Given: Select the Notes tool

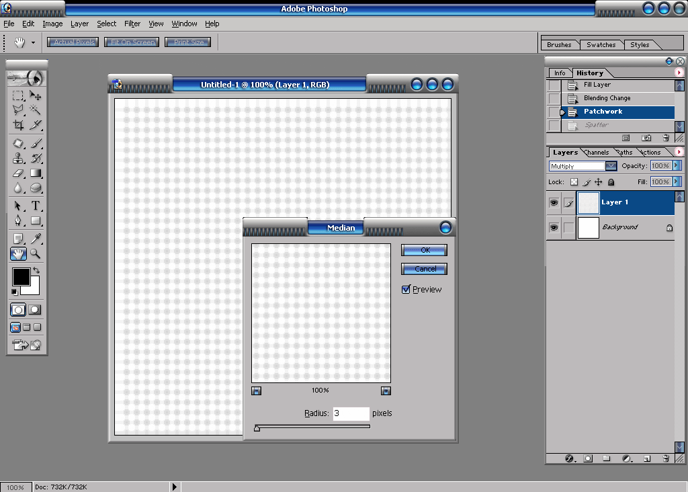Looking at the screenshot, I should coord(18,239).
